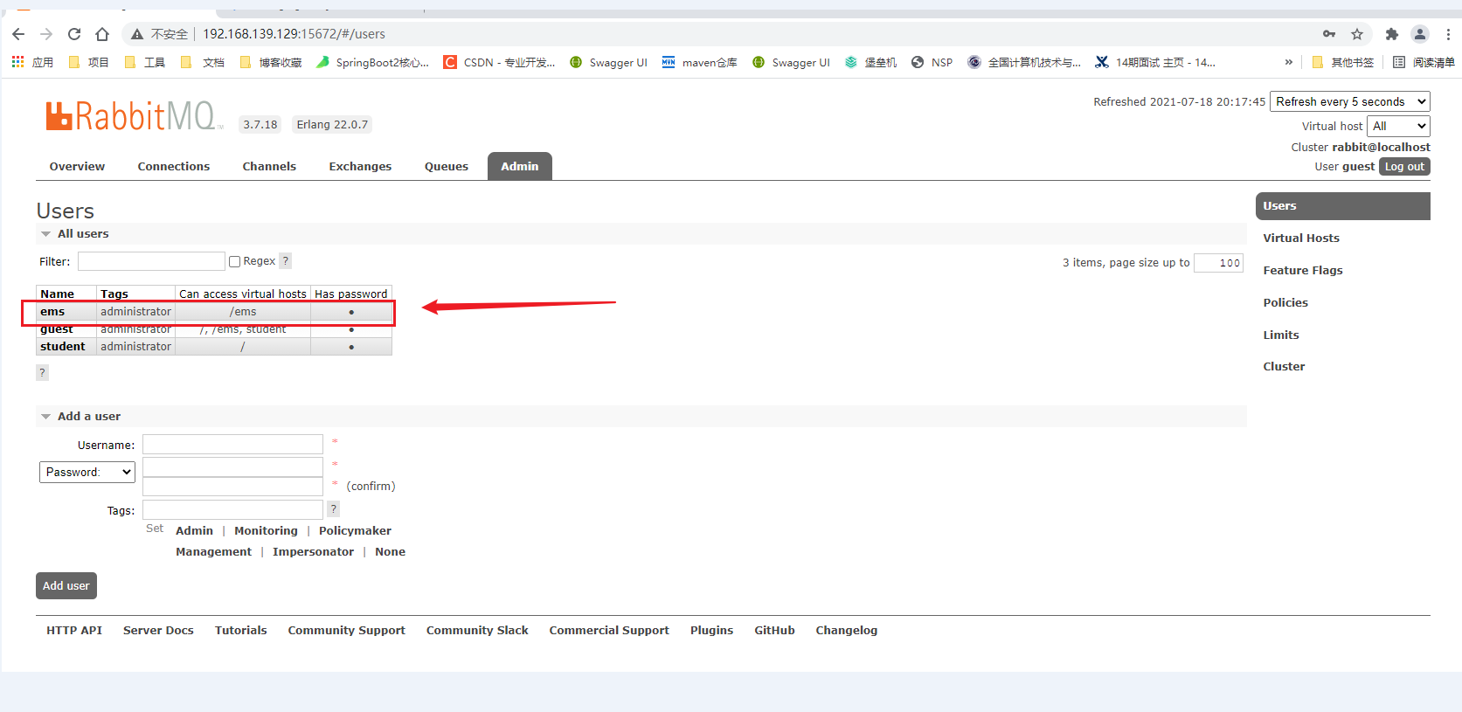Viewport: 1462px width, 712px height.
Task: Open Virtual Hosts in the sidebar
Action: tap(1301, 238)
